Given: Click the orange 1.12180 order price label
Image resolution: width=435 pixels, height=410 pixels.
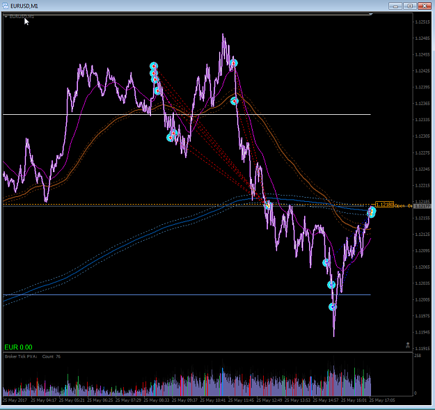Looking at the screenshot, I should tap(384, 205).
